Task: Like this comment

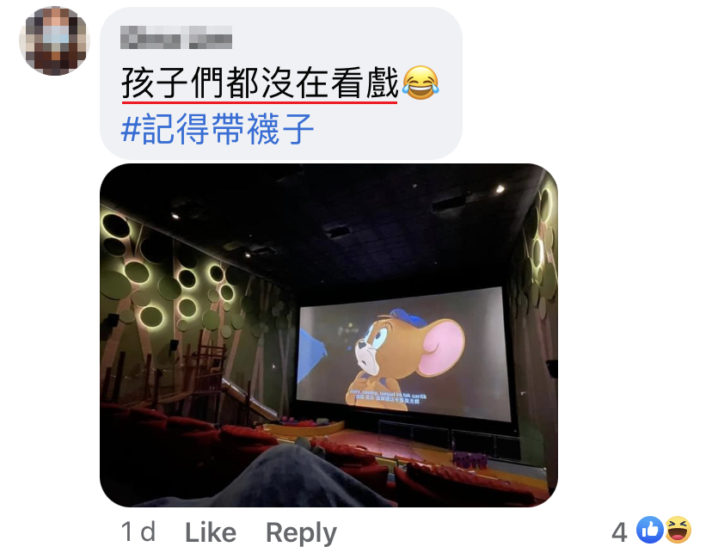Action: [211, 532]
